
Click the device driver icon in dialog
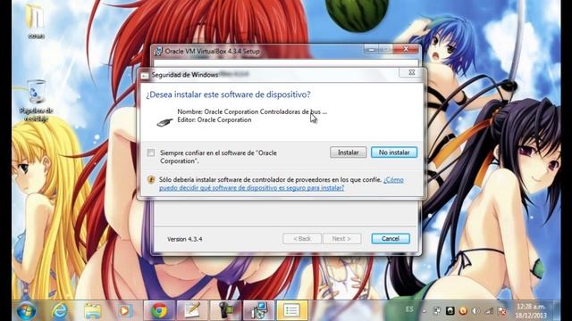coord(164,122)
